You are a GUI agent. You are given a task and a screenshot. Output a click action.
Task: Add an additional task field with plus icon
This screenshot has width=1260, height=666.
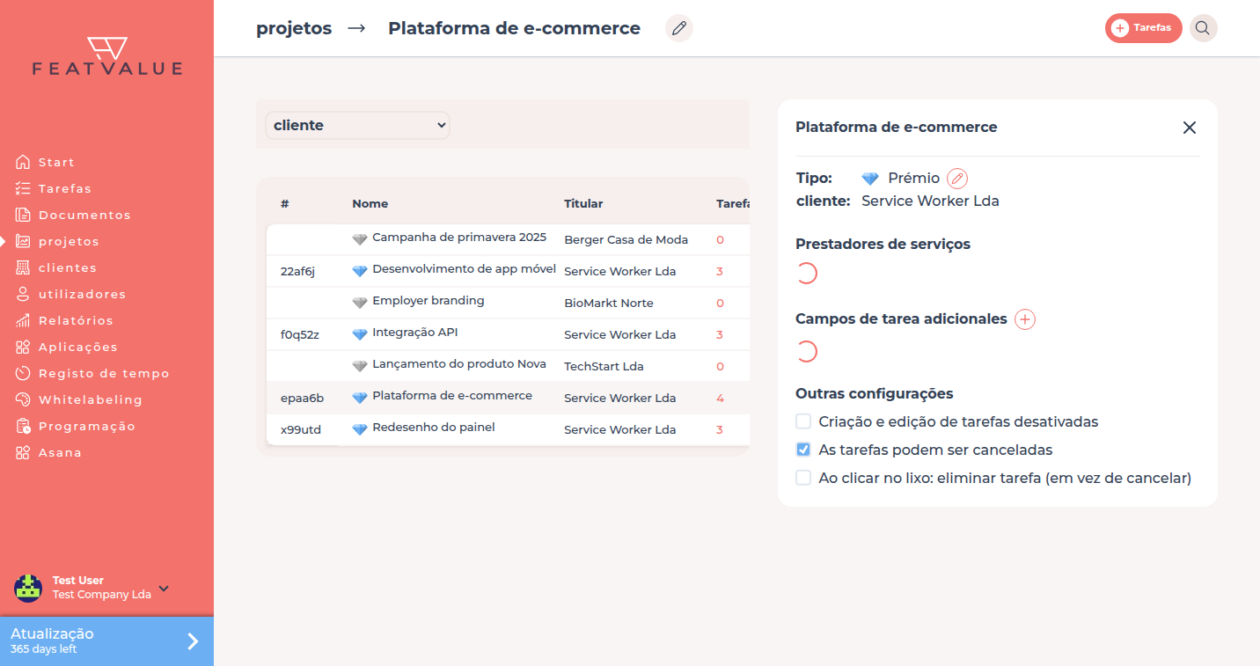(1025, 319)
